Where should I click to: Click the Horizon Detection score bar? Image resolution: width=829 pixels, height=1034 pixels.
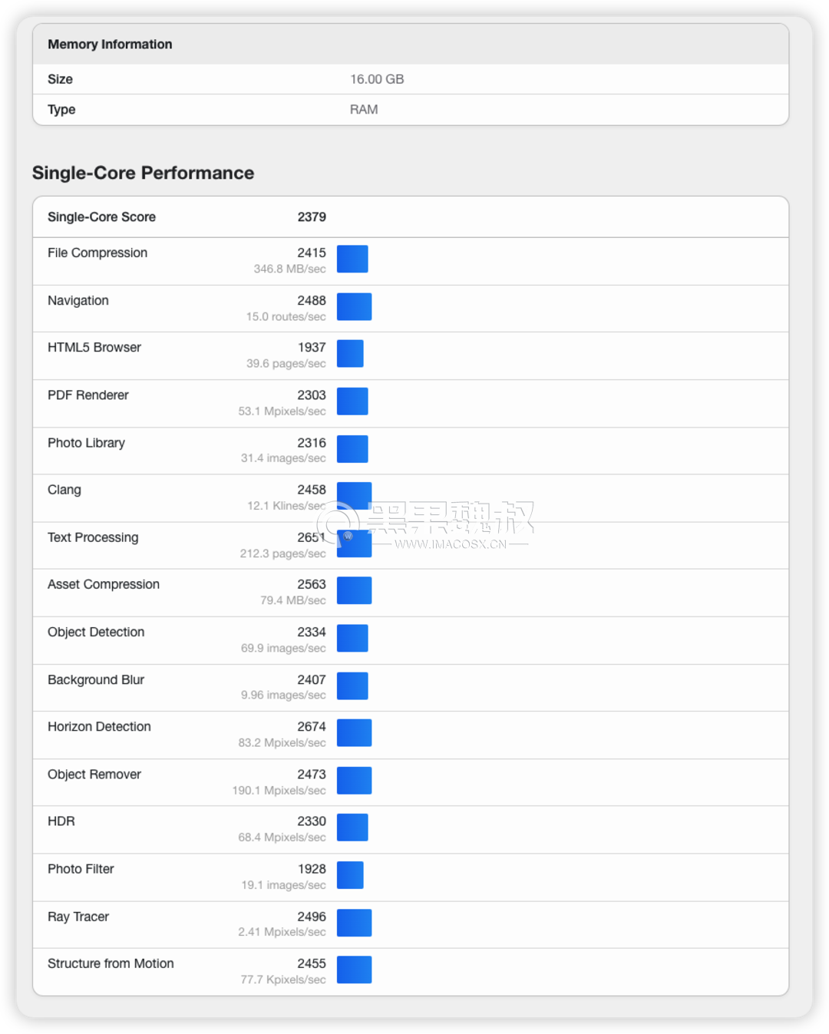click(354, 733)
